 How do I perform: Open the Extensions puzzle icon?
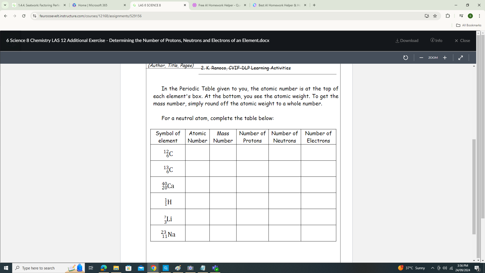pos(448,16)
